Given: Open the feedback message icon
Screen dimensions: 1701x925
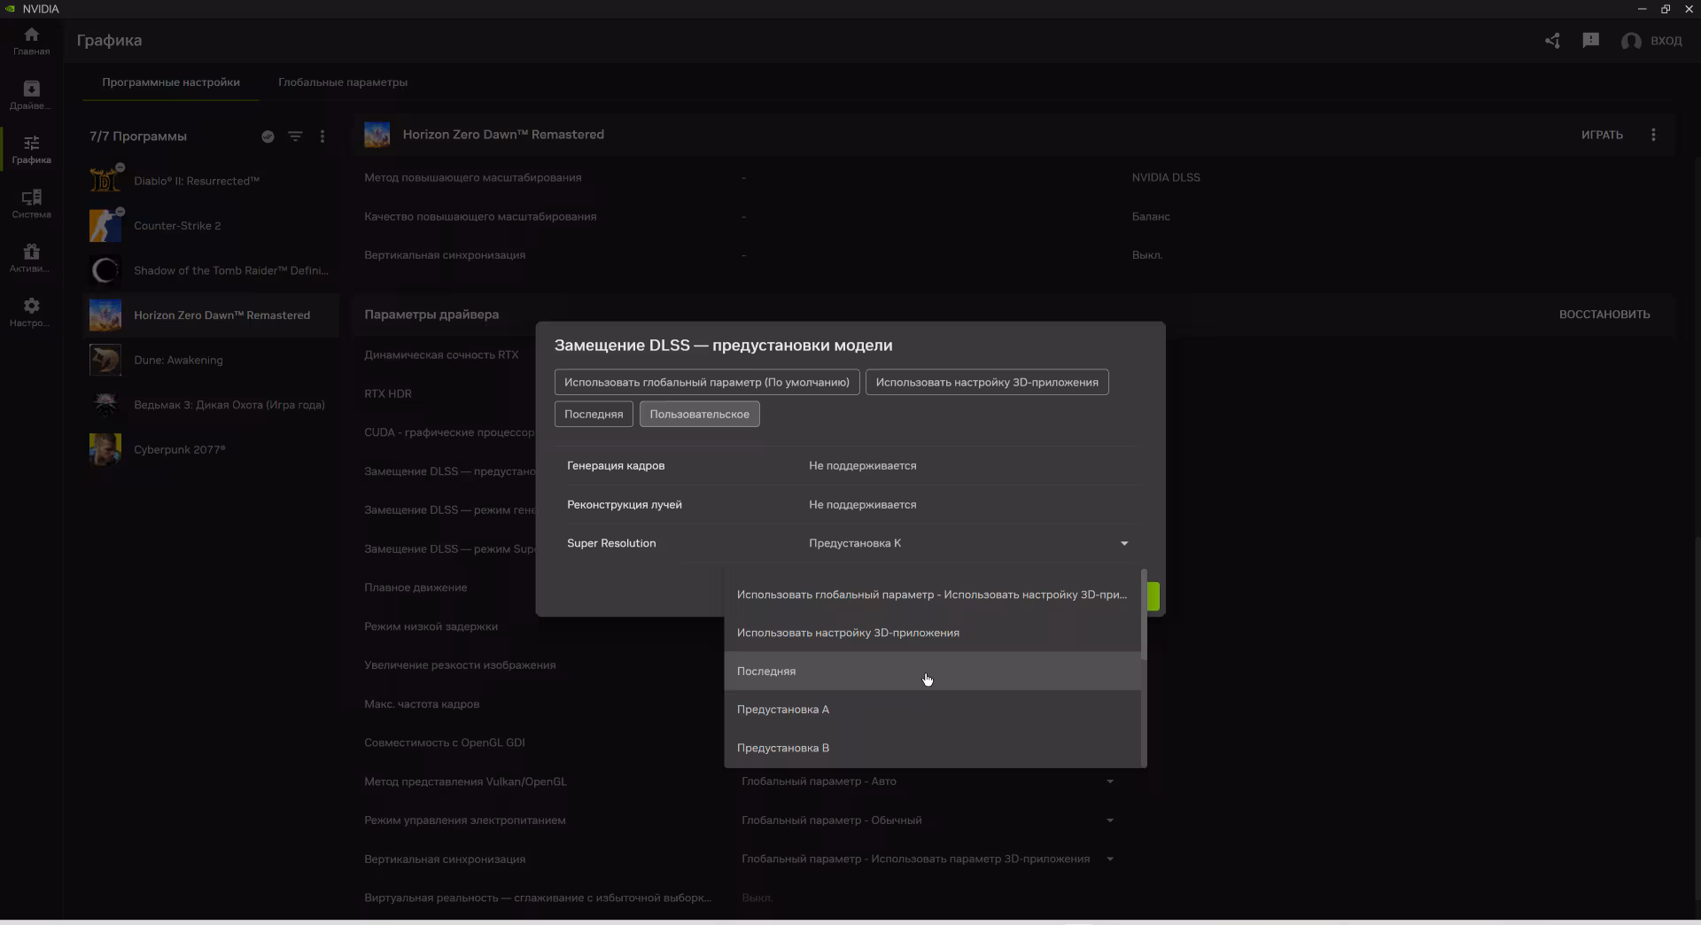Looking at the screenshot, I should tap(1590, 41).
